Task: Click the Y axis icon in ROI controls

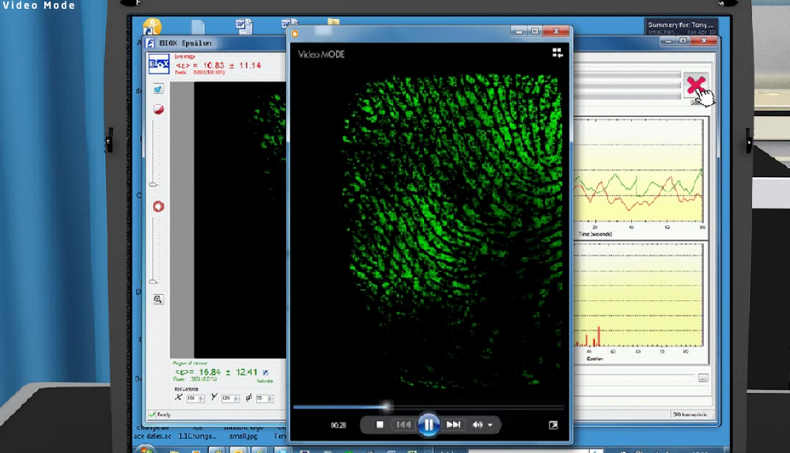Action: click(x=214, y=397)
